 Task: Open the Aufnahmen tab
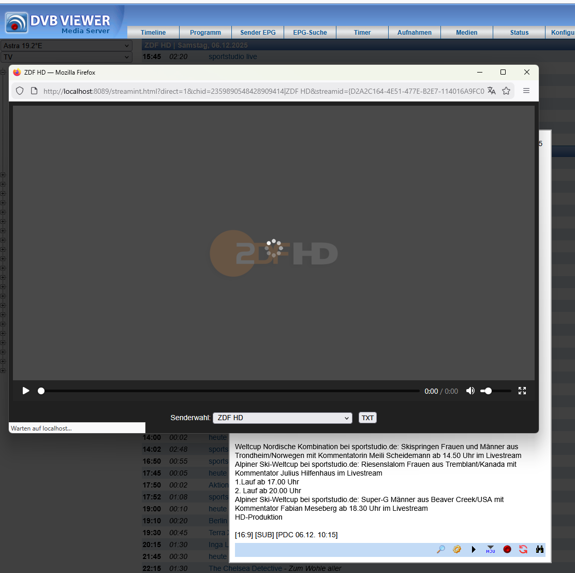click(x=415, y=32)
